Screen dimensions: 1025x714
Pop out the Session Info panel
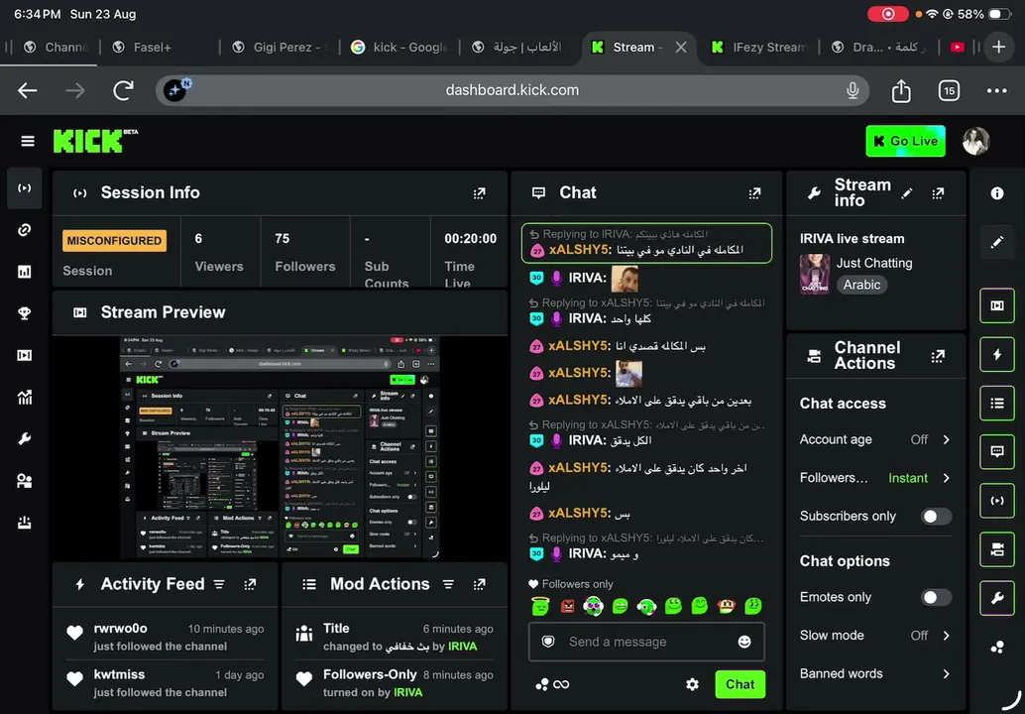click(x=480, y=193)
